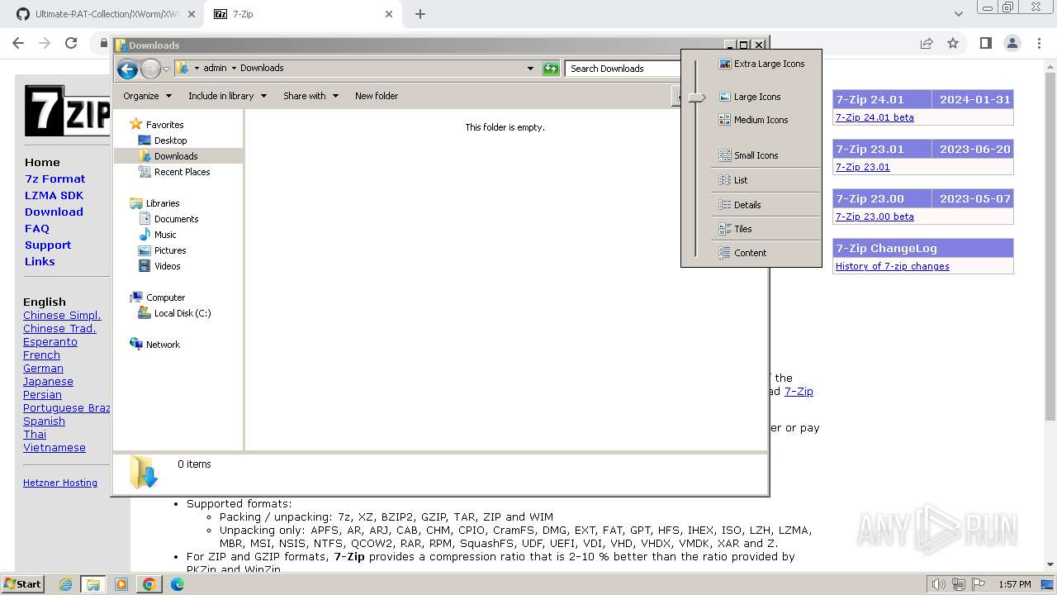Select the Vietnamese language link
The image size is (1057, 595).
pyautogui.click(x=55, y=448)
